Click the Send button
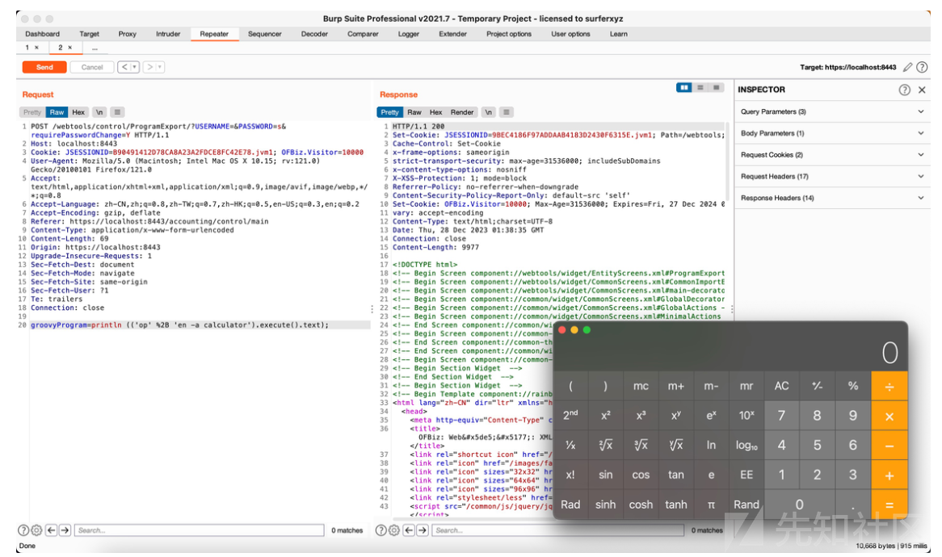The height and width of the screenshot is (557, 942). pyautogui.click(x=44, y=67)
